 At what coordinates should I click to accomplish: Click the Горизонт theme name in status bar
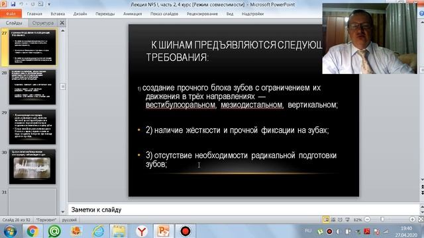pos(46,220)
